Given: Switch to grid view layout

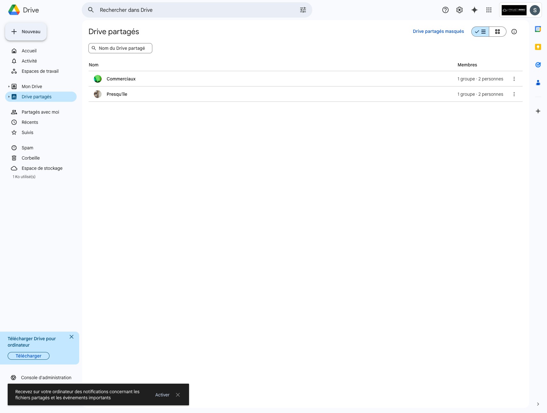Looking at the screenshot, I should (x=497, y=32).
